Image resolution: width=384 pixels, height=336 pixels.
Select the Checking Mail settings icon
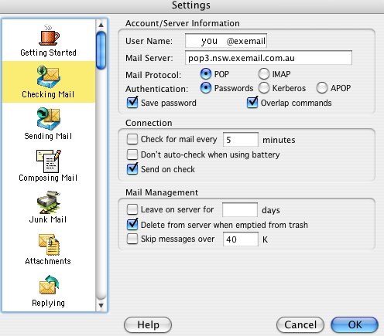49,76
